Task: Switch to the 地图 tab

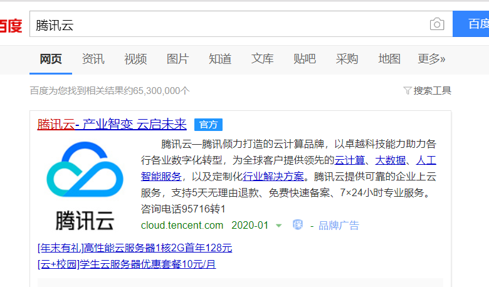Action: 389,59
